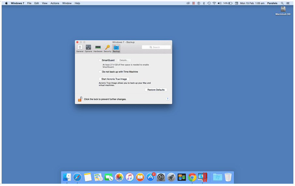Open the Trash in the dock
The image size is (295, 186).
(228, 177)
